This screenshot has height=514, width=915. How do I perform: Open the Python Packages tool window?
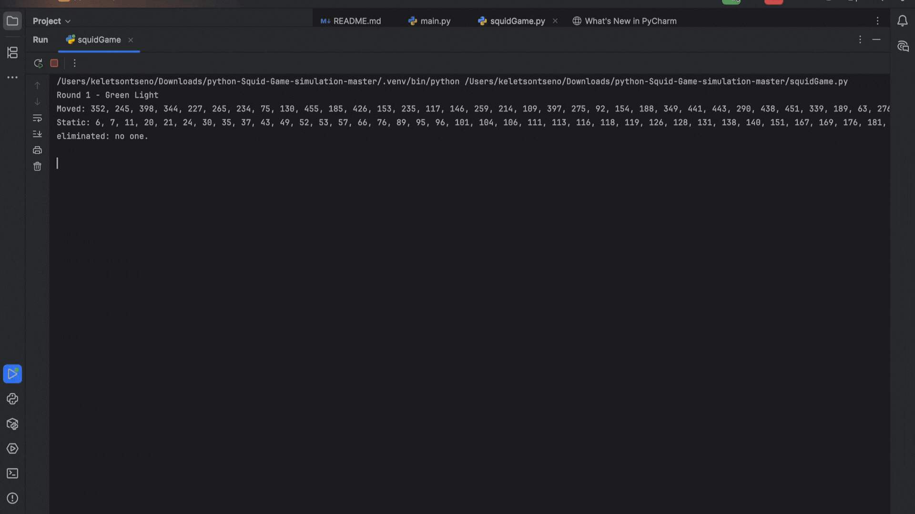tap(12, 424)
